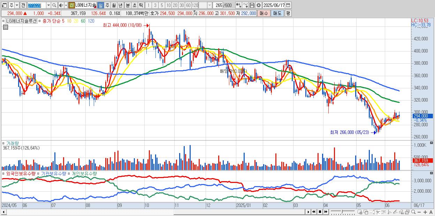
Task: Choose interval 1 button
Action: (148, 5)
